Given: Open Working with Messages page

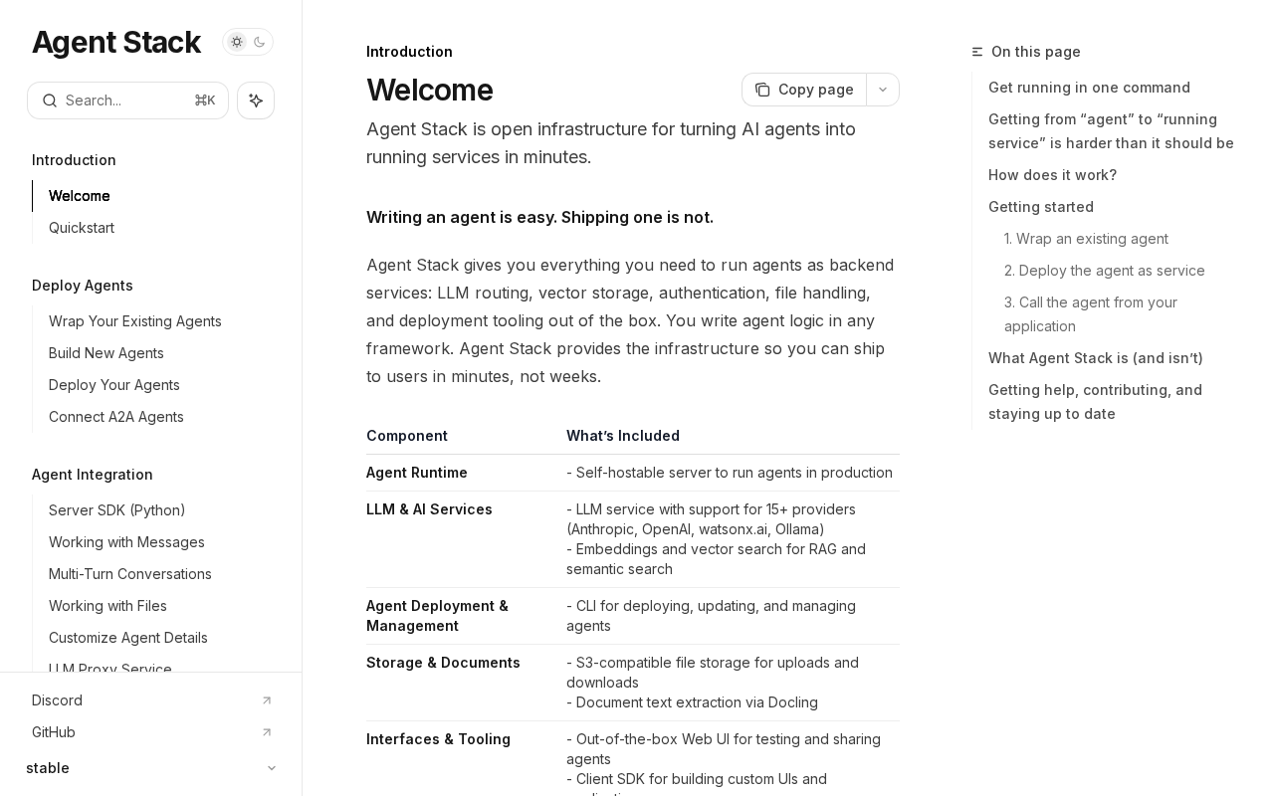Looking at the screenshot, I should click(x=126, y=542).
